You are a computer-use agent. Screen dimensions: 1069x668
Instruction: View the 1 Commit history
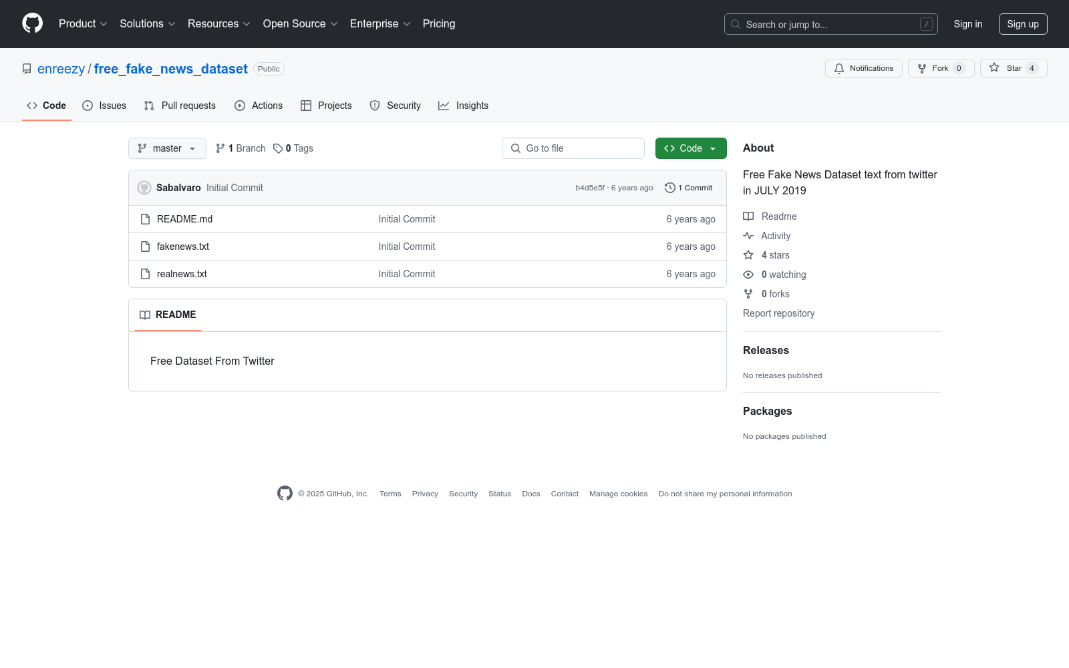tap(689, 188)
